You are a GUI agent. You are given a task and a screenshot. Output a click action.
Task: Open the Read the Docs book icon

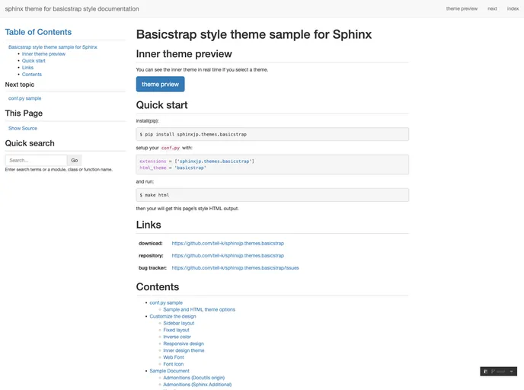(x=486, y=372)
